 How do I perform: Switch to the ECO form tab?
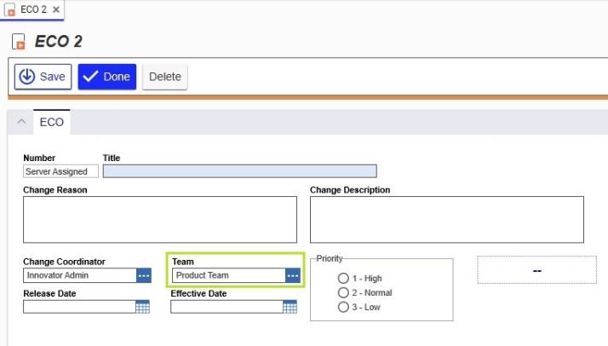click(x=52, y=122)
